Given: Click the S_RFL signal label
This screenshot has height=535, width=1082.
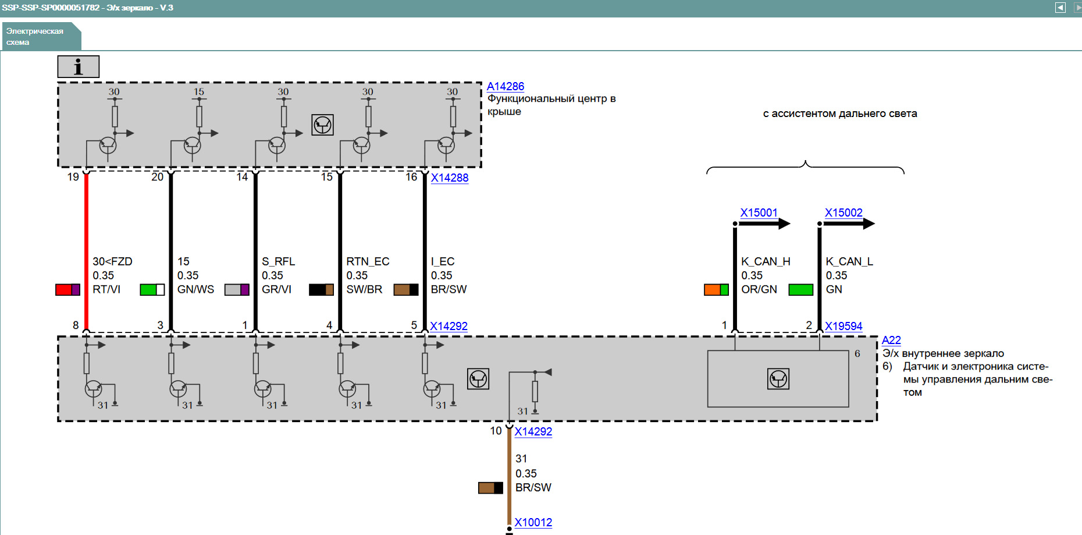Looking at the screenshot, I should click(x=278, y=261).
